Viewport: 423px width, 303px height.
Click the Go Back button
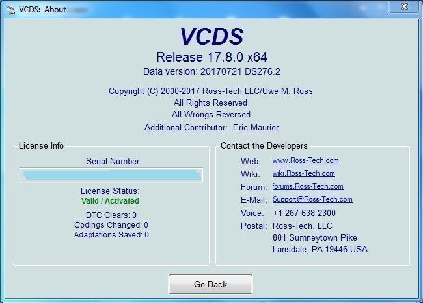pyautogui.click(x=210, y=284)
